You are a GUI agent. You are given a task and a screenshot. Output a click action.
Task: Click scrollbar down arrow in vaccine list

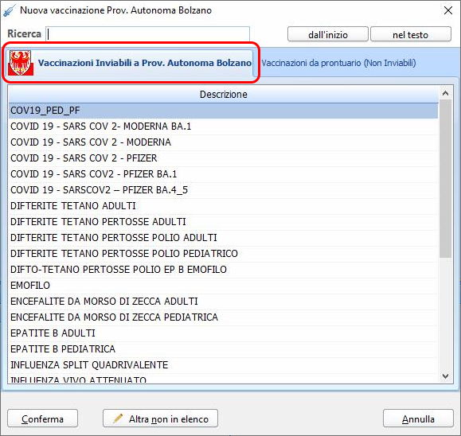click(x=445, y=376)
